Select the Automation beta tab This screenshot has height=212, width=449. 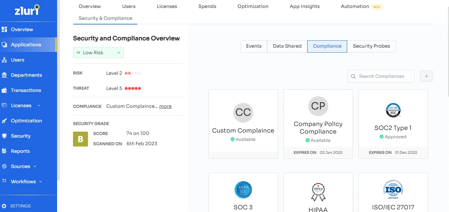[x=362, y=6]
